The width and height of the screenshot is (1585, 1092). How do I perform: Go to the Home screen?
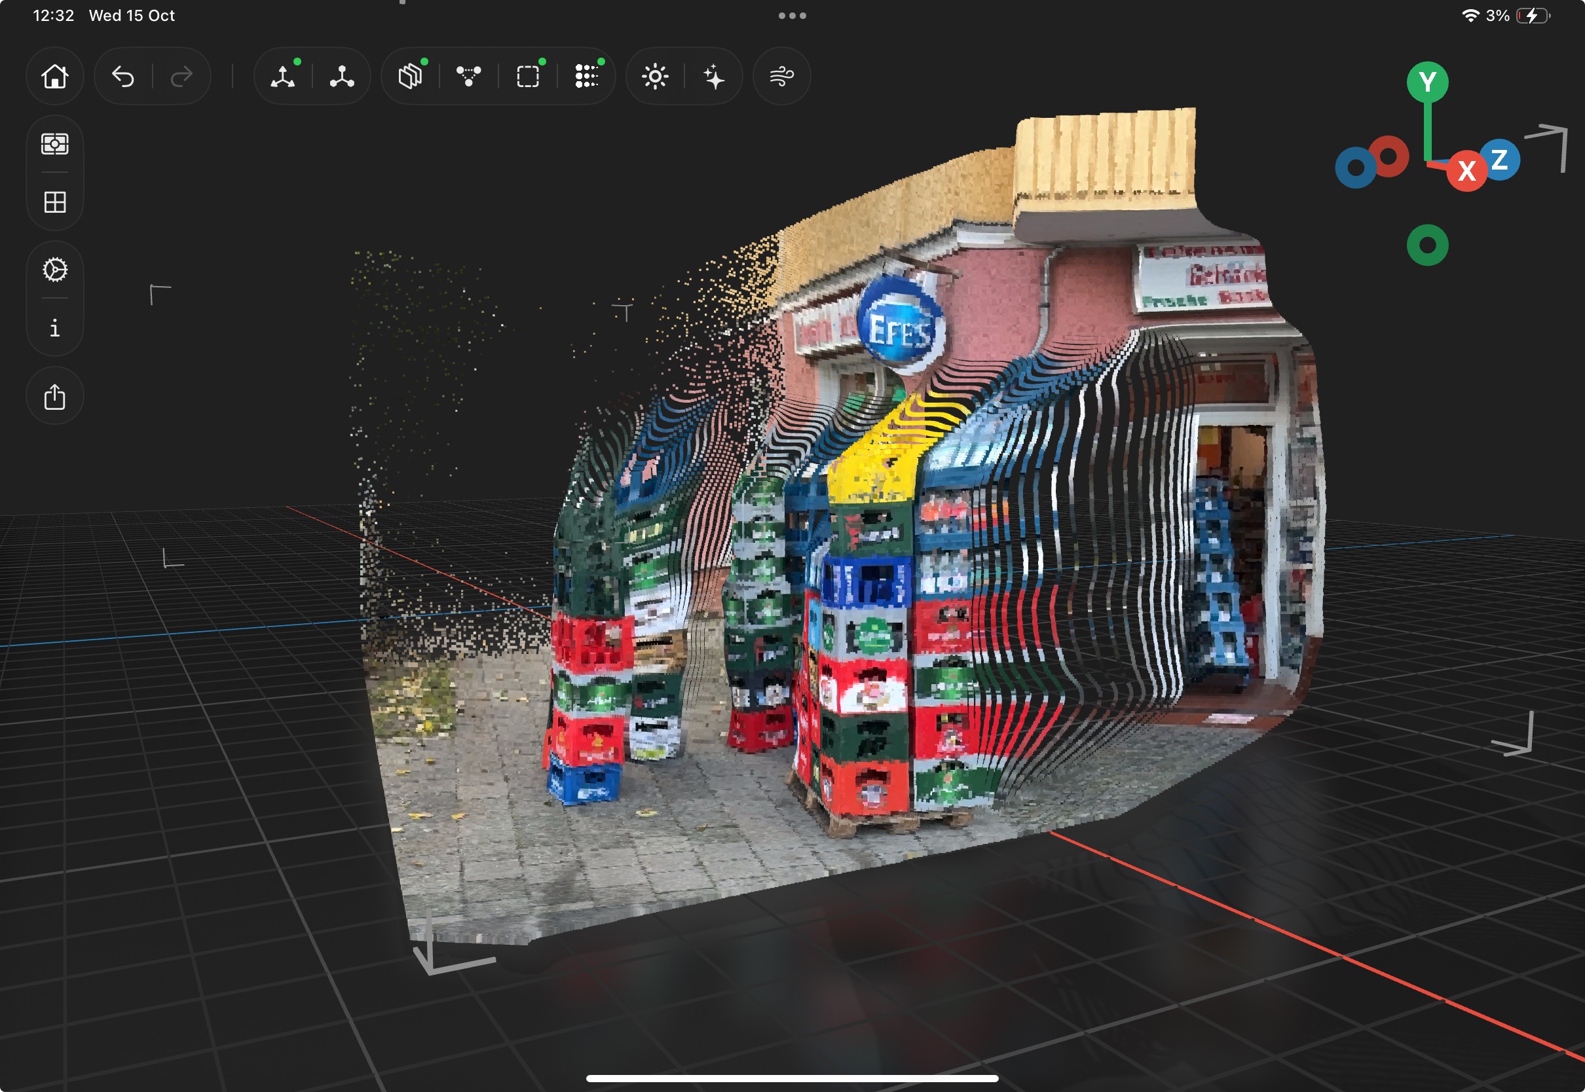pos(55,76)
